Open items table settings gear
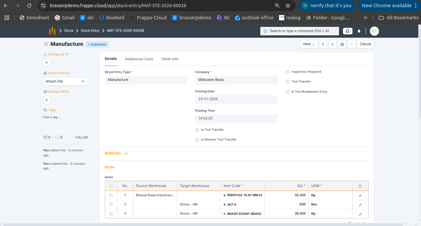 click(x=360, y=186)
